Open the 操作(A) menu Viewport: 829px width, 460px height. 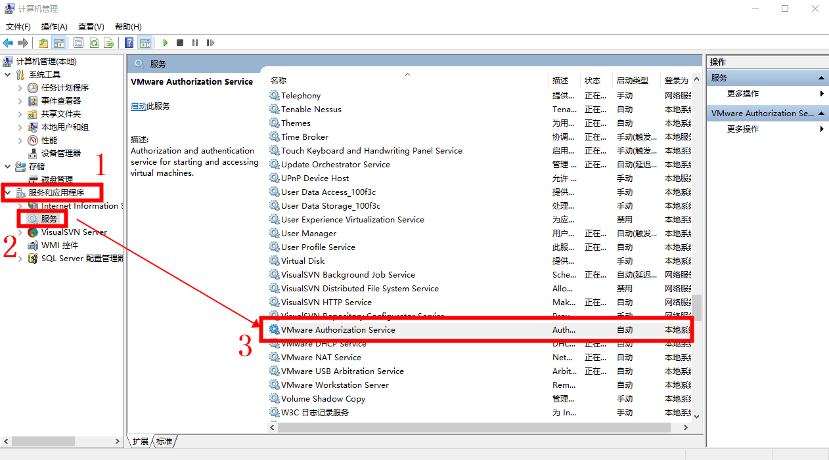click(x=55, y=26)
